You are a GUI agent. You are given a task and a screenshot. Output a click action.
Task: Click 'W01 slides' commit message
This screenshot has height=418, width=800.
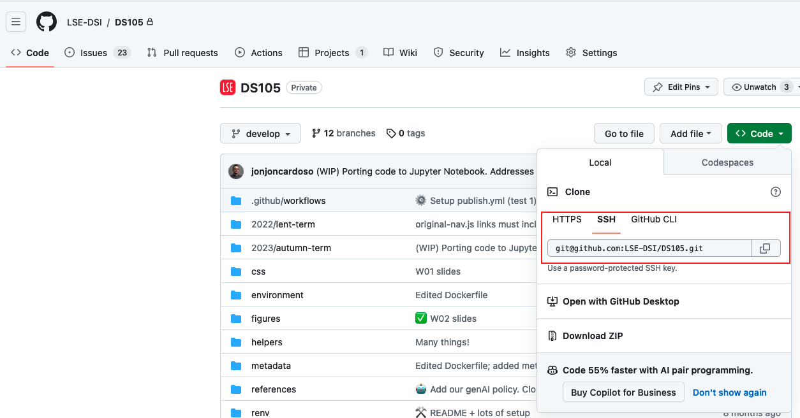click(438, 271)
